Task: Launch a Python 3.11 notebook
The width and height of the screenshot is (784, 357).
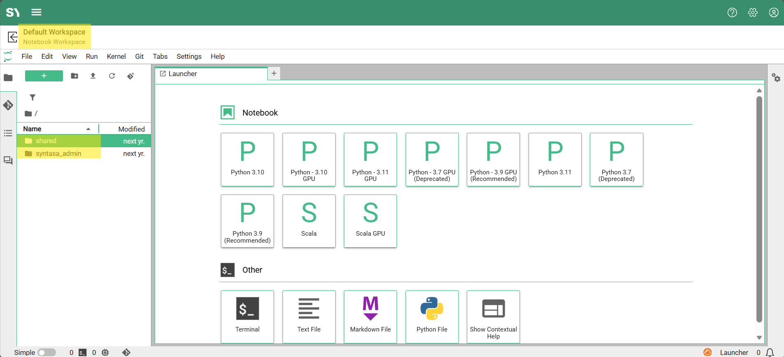Action: [554, 160]
